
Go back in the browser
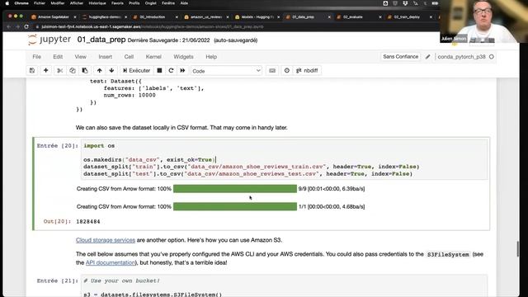point(9,26)
